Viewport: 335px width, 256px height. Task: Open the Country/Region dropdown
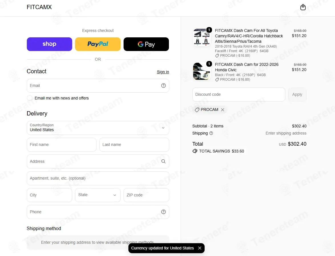98,128
